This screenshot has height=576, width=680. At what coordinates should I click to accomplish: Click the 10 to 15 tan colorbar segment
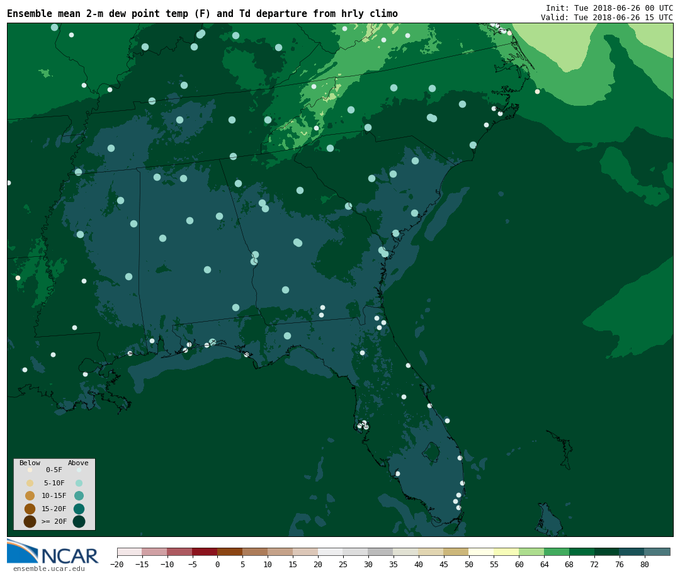pyautogui.click(x=281, y=551)
